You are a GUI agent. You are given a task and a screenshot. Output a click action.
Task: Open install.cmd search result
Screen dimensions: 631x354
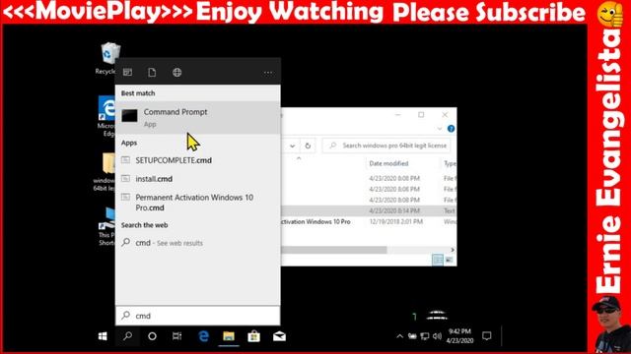(197, 179)
